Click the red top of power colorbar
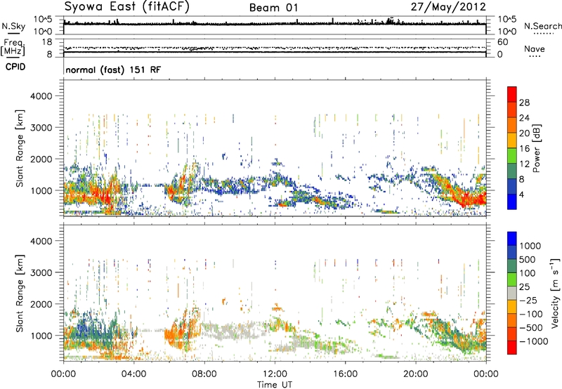This screenshot has height=389, width=562. (512, 94)
